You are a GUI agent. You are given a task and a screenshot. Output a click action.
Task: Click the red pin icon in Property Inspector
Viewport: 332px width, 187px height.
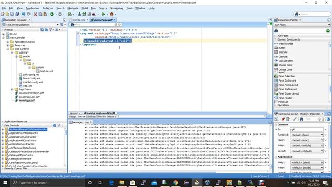[x=283, y=119]
